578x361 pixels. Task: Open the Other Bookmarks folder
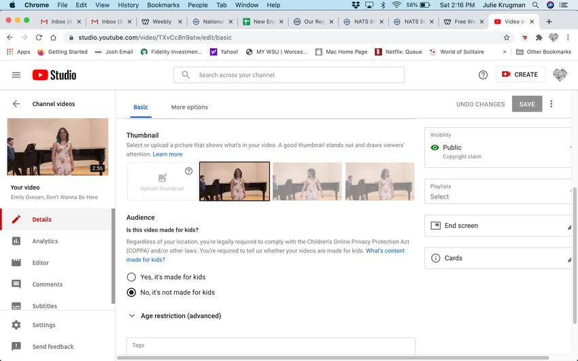tap(544, 52)
